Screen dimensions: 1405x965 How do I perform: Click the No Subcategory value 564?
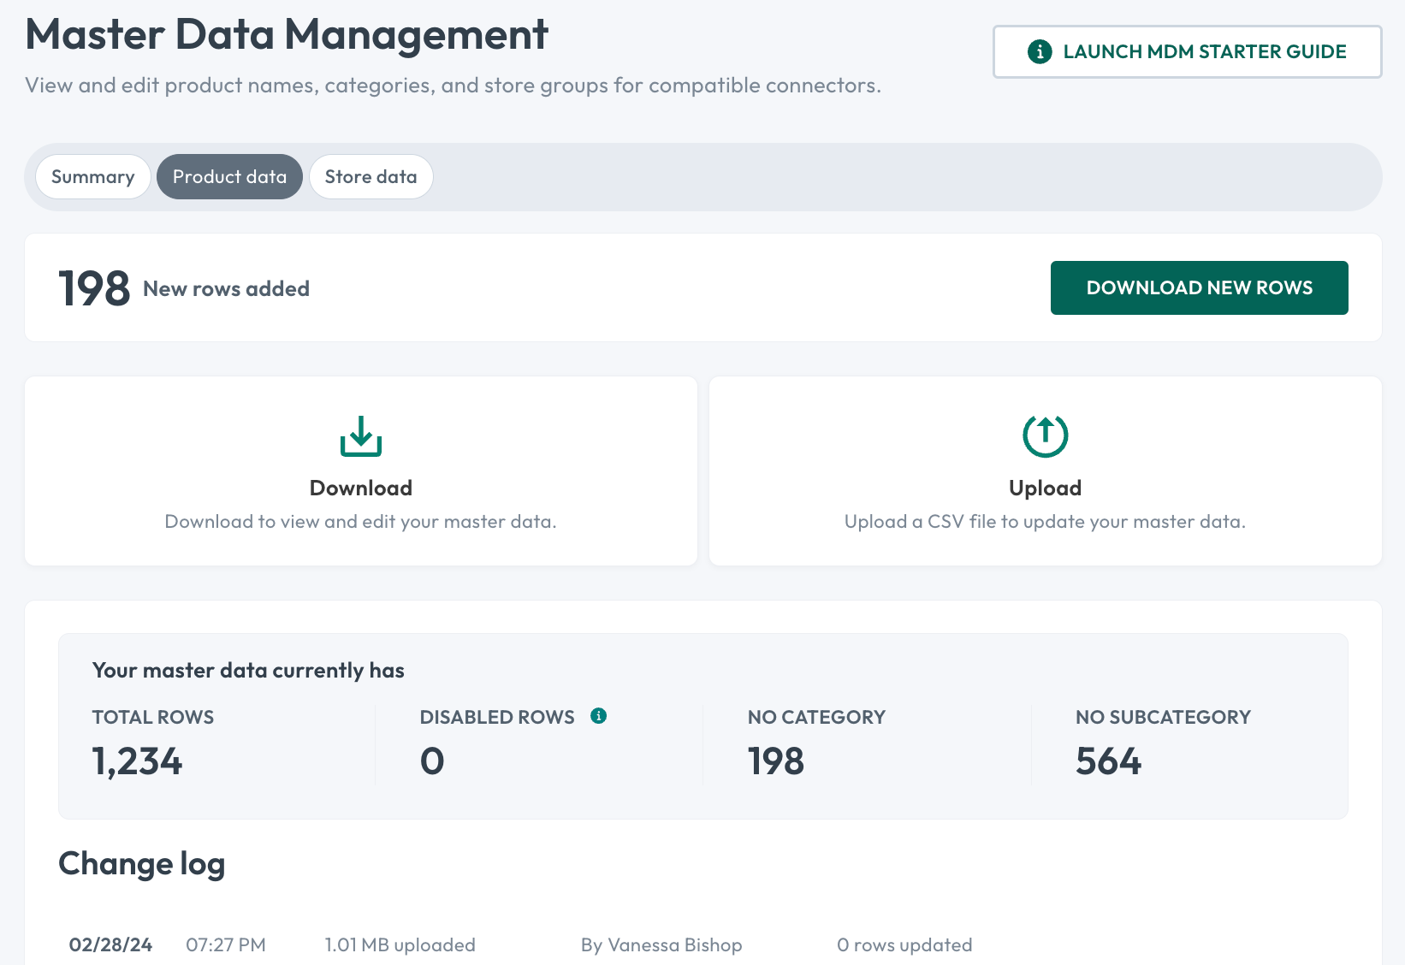click(x=1108, y=761)
